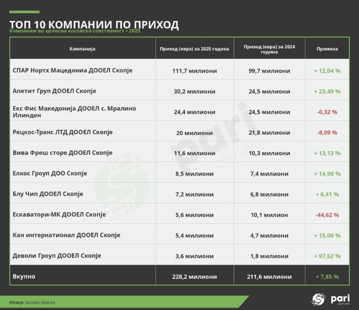Select the Приход за 2025 година header
The height and width of the screenshot is (310, 359).
(194, 49)
